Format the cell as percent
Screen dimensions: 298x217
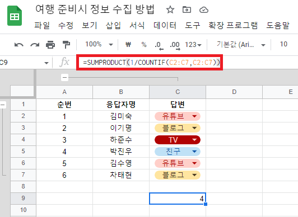click(144, 45)
